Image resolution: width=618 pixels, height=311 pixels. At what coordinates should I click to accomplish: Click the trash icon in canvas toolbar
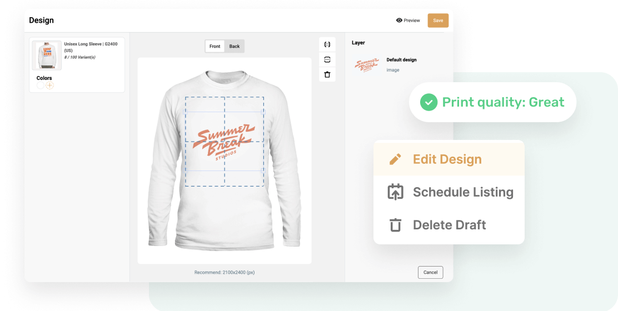[x=327, y=74]
